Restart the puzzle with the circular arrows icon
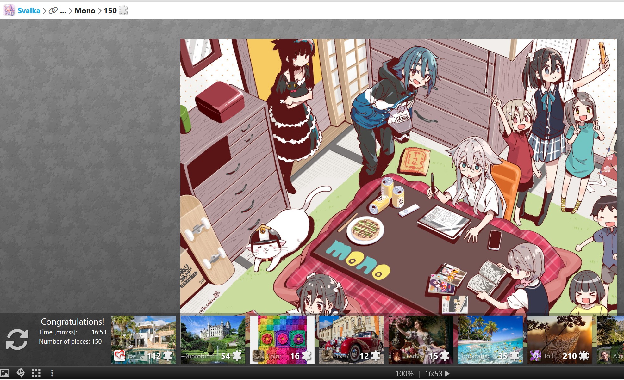Screen dimensions: 624x380 pyautogui.click(x=17, y=340)
